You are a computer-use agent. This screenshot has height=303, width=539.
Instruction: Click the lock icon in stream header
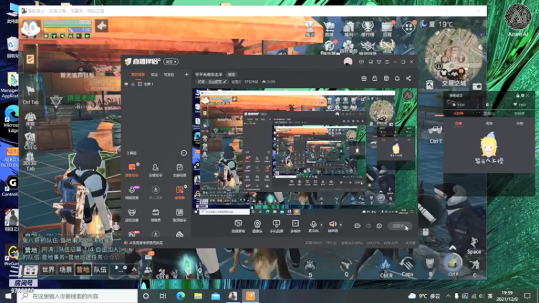pos(375,78)
